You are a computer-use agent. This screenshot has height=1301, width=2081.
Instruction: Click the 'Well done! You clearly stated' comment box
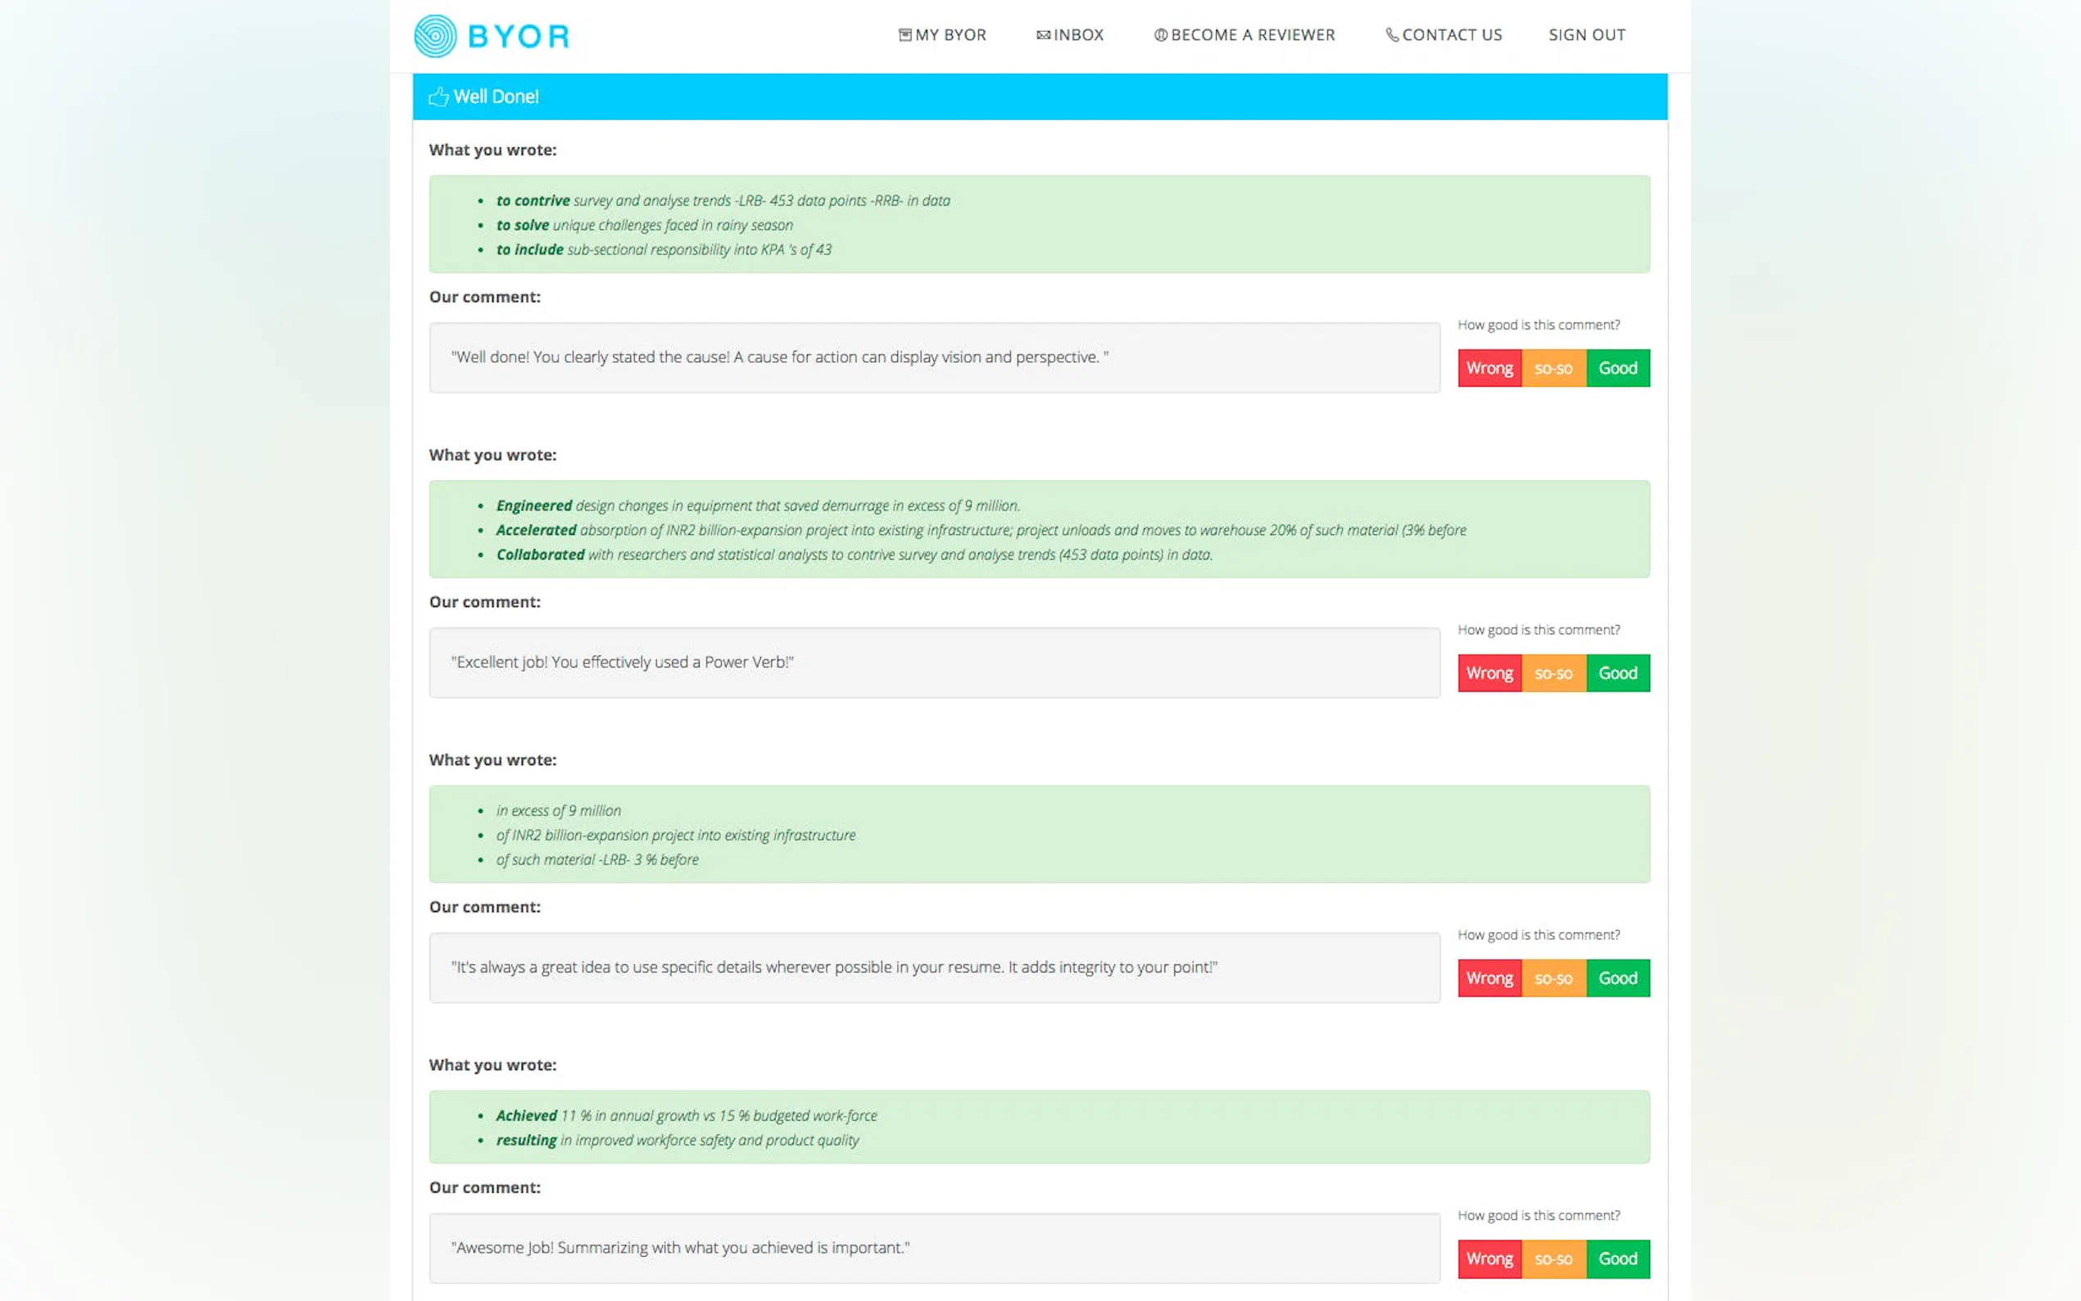tap(934, 358)
